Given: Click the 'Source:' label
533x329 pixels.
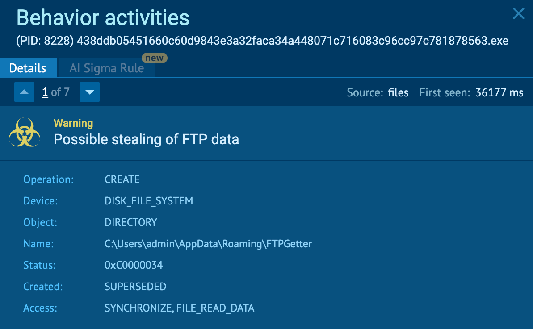Looking at the screenshot, I should (x=365, y=92).
